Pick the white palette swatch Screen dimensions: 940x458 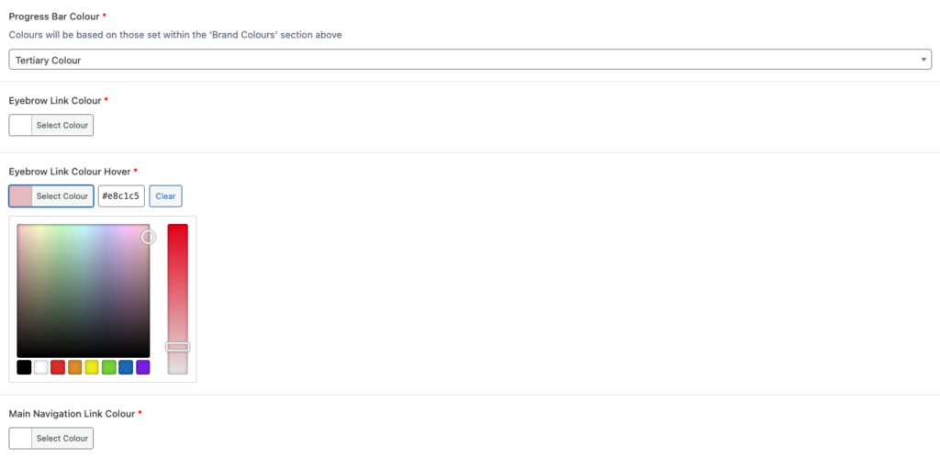[x=41, y=367]
